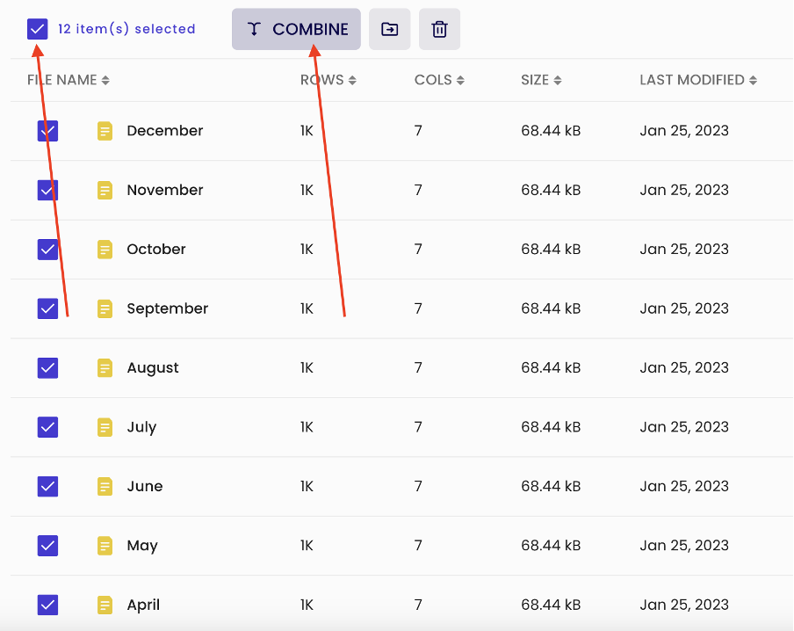The width and height of the screenshot is (794, 631).
Task: Deselect the checkbox for the December file
Action: tap(47, 130)
